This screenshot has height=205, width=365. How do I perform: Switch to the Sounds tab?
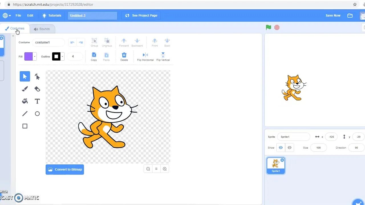click(42, 29)
